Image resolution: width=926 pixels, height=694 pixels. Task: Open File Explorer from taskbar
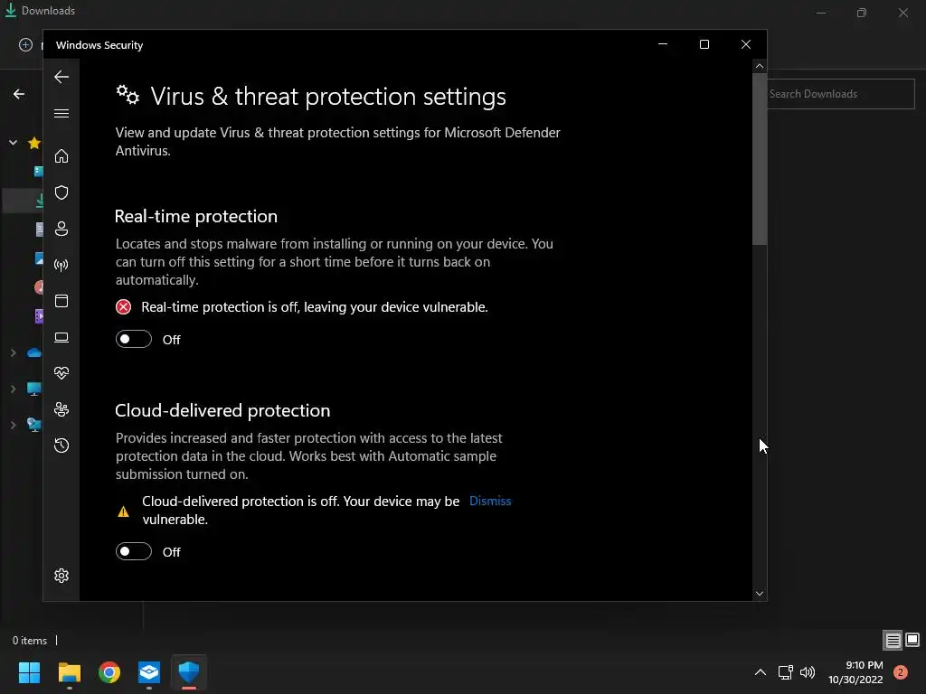pos(69,672)
